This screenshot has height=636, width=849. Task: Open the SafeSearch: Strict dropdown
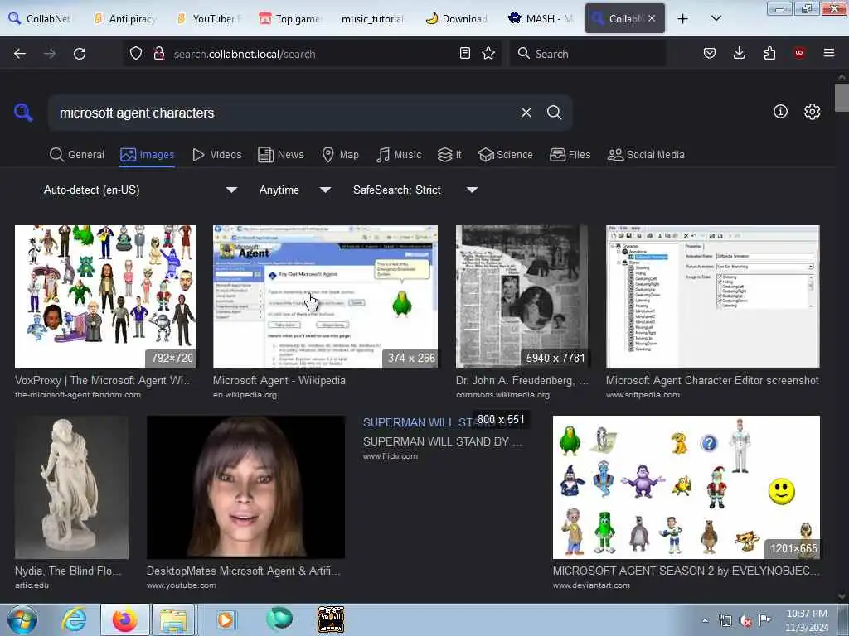click(x=415, y=190)
